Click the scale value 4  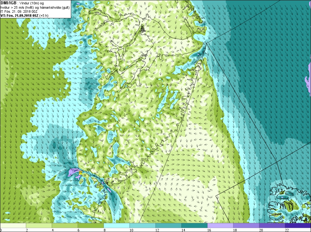(53, 230)
